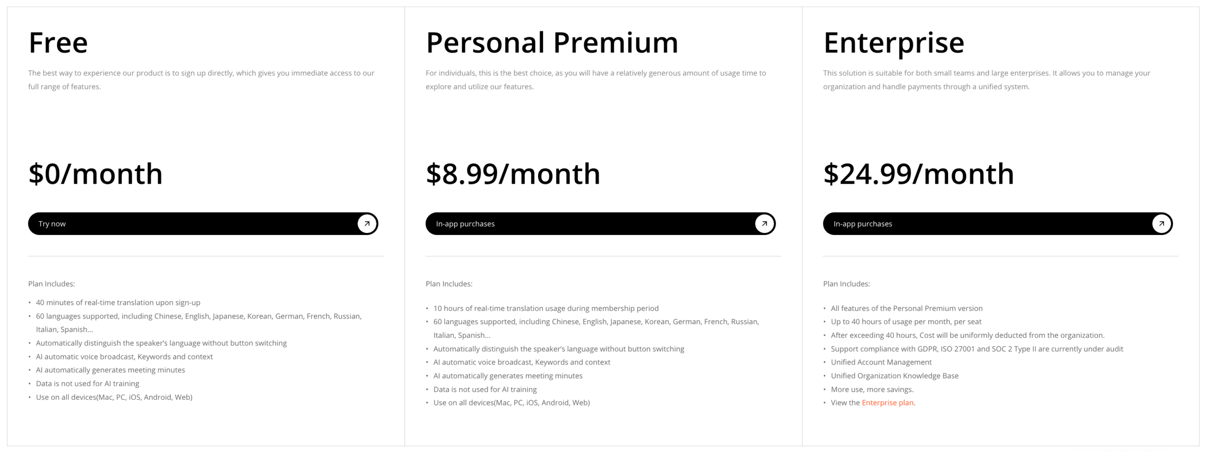Click the Personal Premium heading
1205x452 pixels.
(x=552, y=43)
